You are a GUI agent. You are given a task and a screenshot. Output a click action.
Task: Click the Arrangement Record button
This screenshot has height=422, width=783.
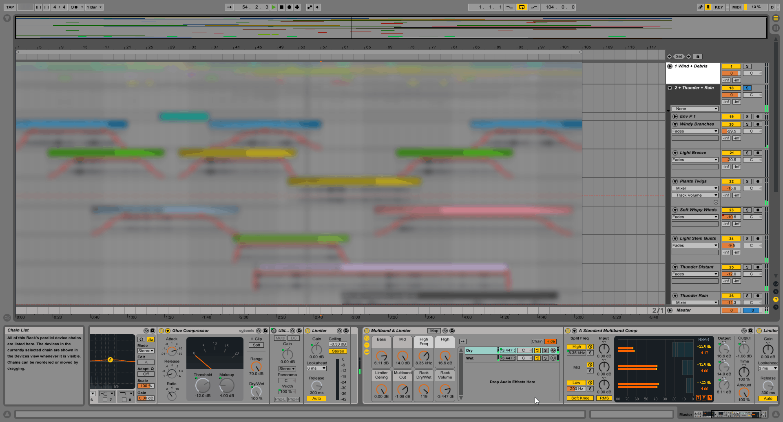(289, 7)
